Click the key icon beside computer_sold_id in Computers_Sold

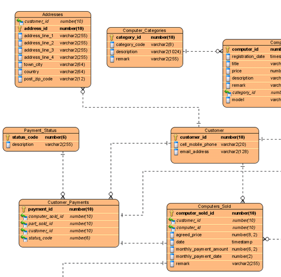click(x=172, y=213)
